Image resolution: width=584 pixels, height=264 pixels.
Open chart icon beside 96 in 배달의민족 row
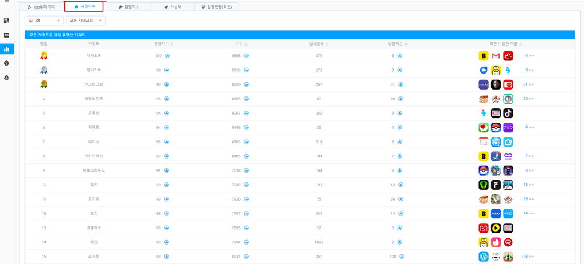[x=167, y=99]
